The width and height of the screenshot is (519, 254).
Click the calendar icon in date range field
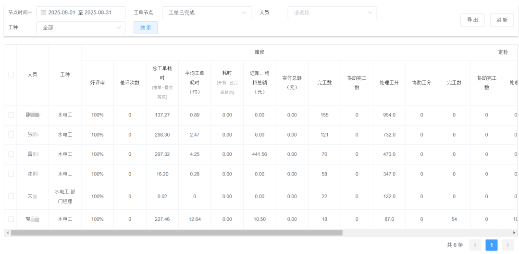tap(43, 13)
